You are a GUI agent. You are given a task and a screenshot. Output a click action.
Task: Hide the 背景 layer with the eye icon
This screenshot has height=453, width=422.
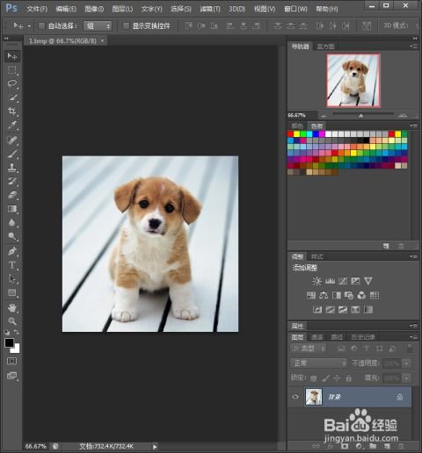pos(295,397)
